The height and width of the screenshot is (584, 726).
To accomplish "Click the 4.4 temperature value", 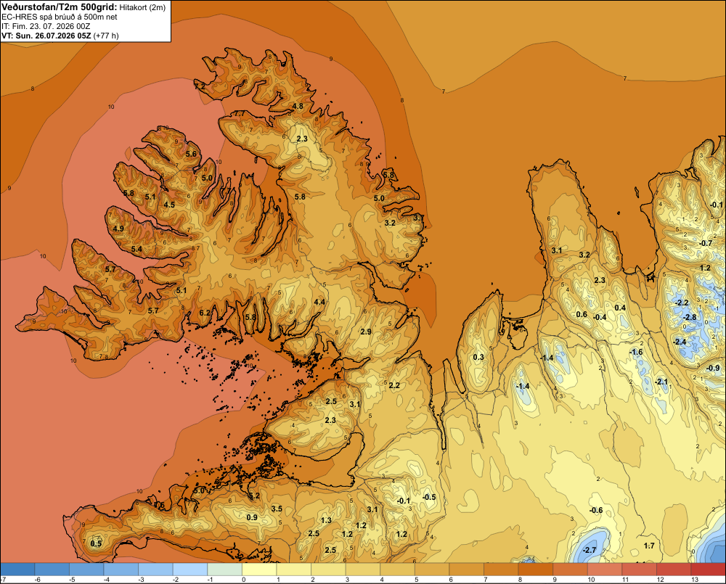I will click(x=319, y=302).
